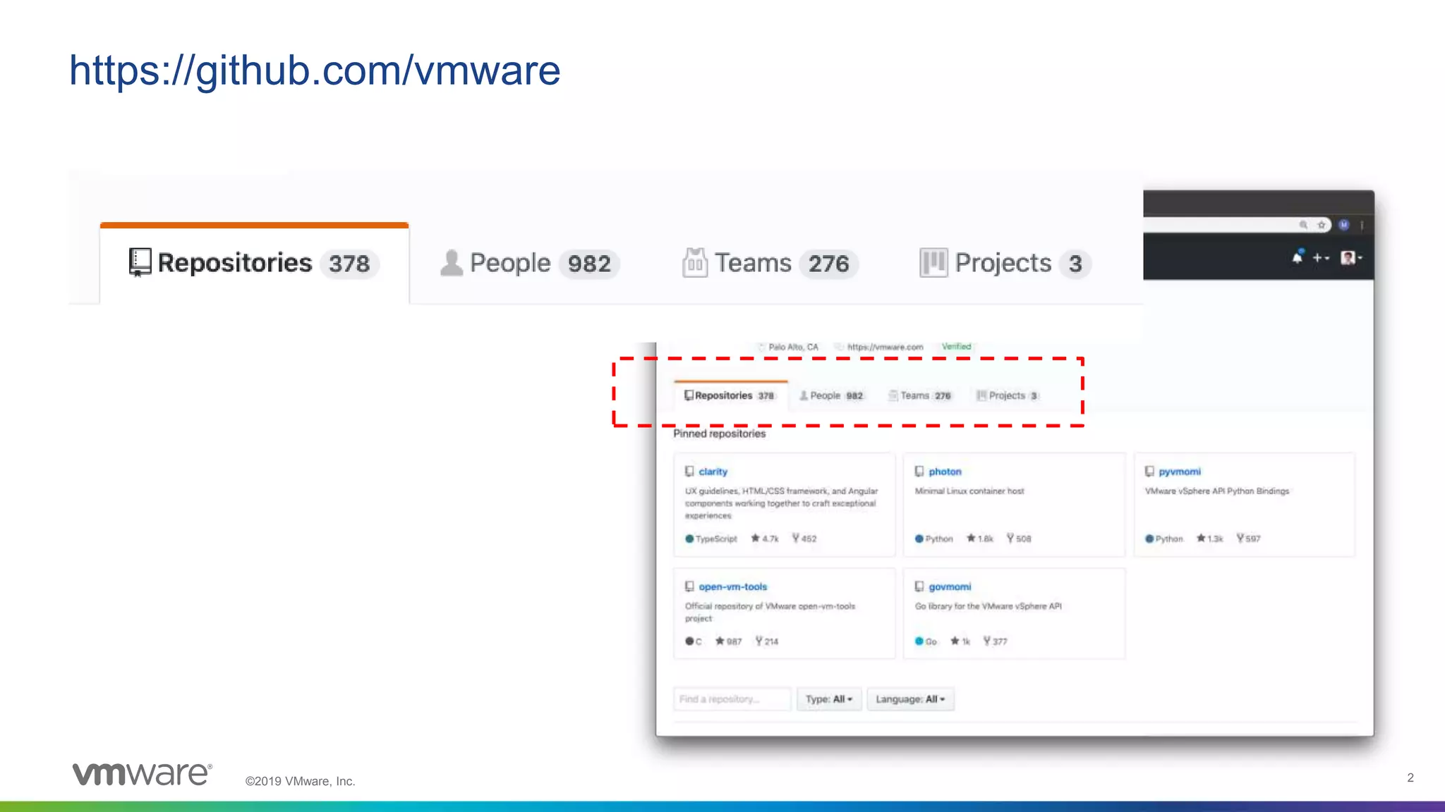Bookmark page with star icon
Screen dimensions: 1445x812
[1322, 225]
